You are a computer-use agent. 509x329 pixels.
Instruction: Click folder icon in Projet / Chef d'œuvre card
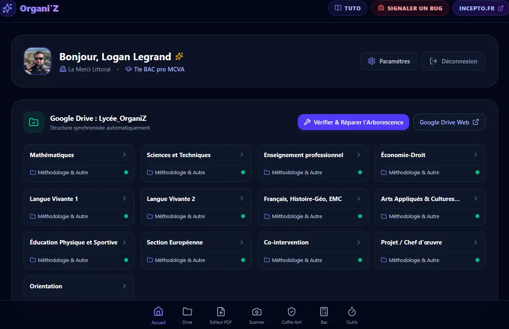pos(384,260)
